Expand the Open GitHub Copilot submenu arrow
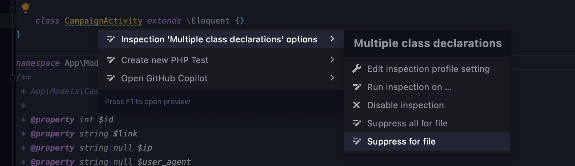The image size is (575, 166). tap(332, 78)
